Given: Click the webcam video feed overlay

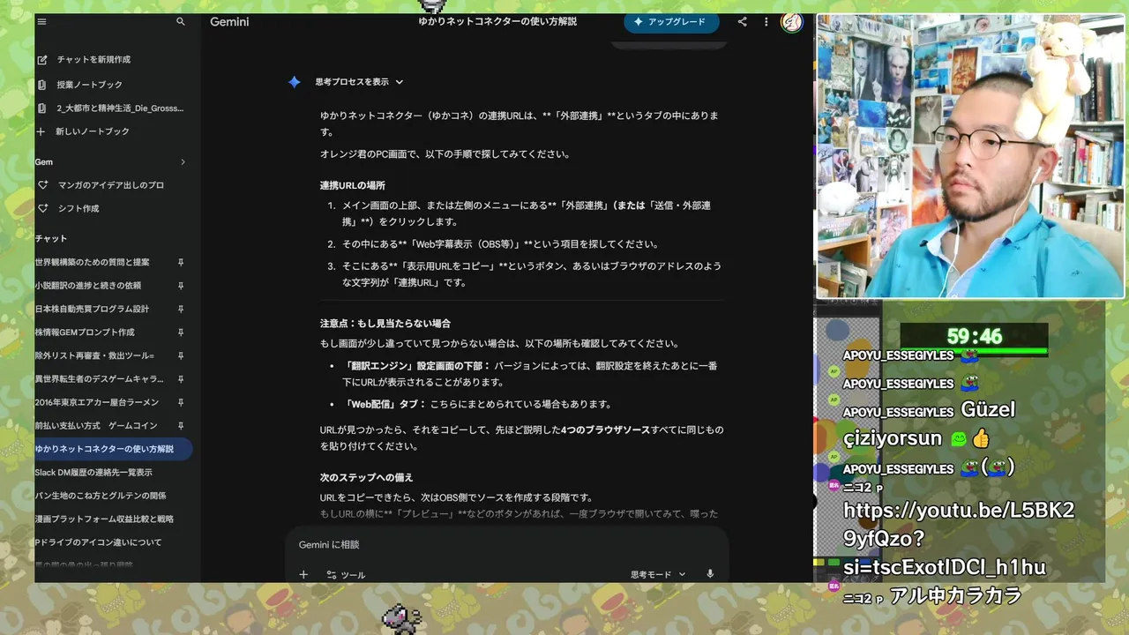Looking at the screenshot, I should coord(969,156).
